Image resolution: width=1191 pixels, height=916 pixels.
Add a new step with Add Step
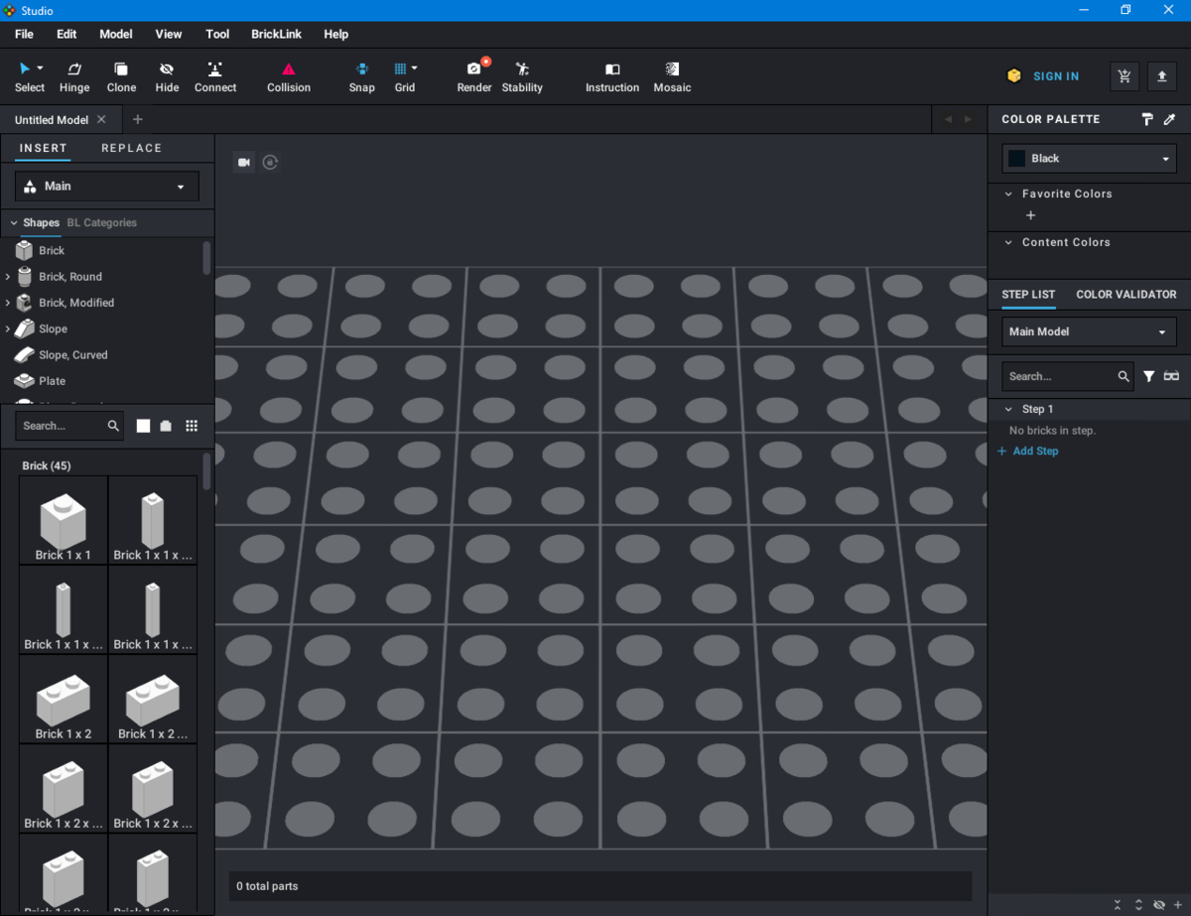click(x=1028, y=451)
